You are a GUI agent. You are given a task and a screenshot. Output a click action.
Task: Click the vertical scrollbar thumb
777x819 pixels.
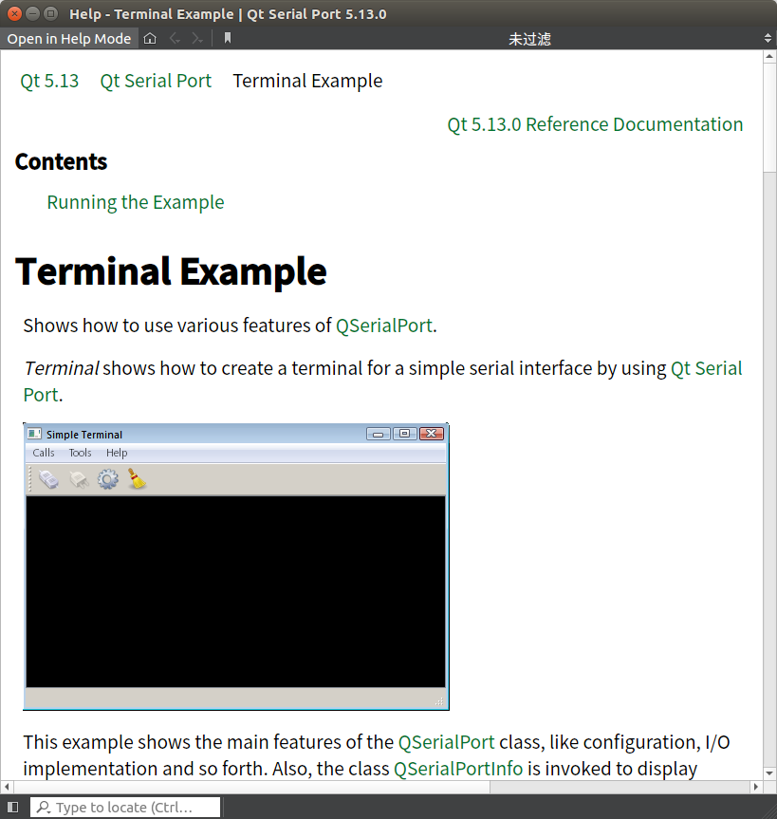click(x=769, y=118)
